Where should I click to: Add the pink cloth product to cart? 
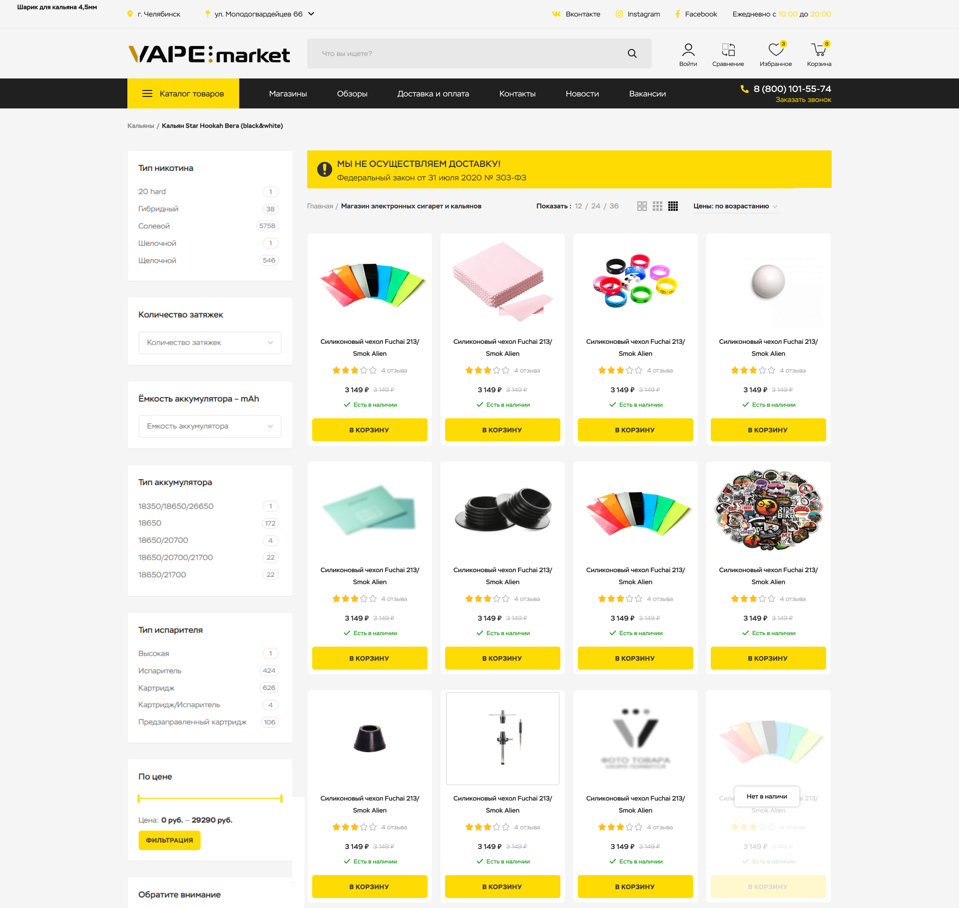pos(502,430)
